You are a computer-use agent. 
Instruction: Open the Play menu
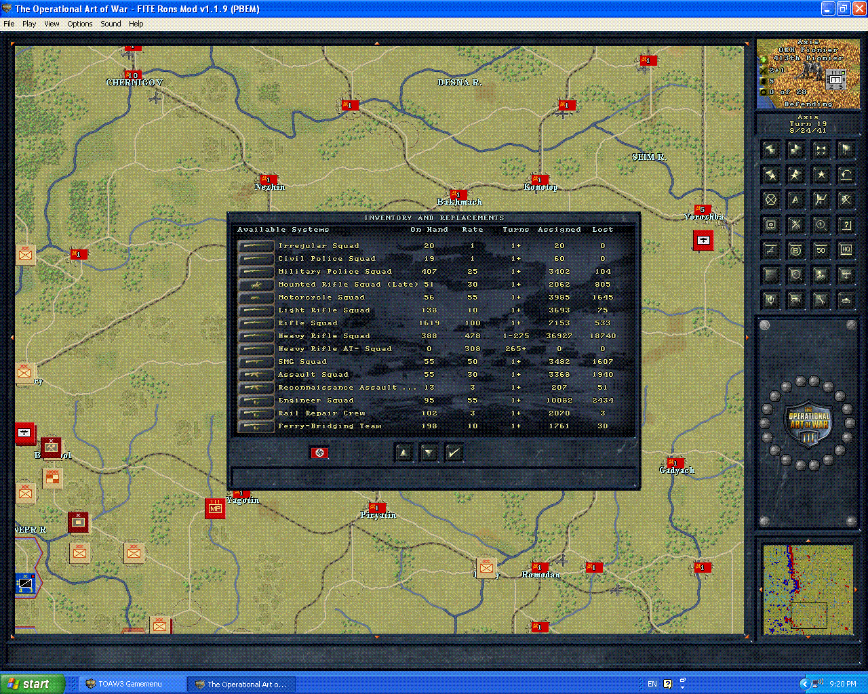click(x=29, y=24)
